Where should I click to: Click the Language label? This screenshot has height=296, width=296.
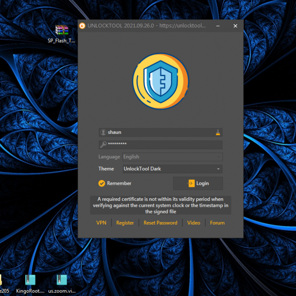coord(109,157)
